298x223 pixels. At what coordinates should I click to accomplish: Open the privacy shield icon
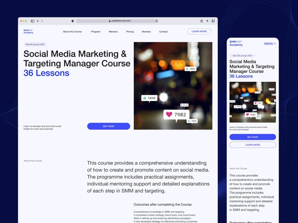73,21
